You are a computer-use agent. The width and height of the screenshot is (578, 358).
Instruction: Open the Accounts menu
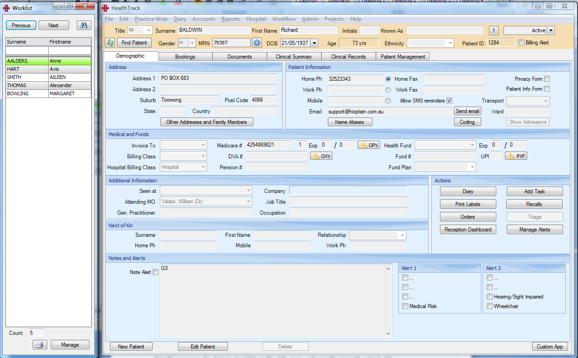tap(204, 19)
